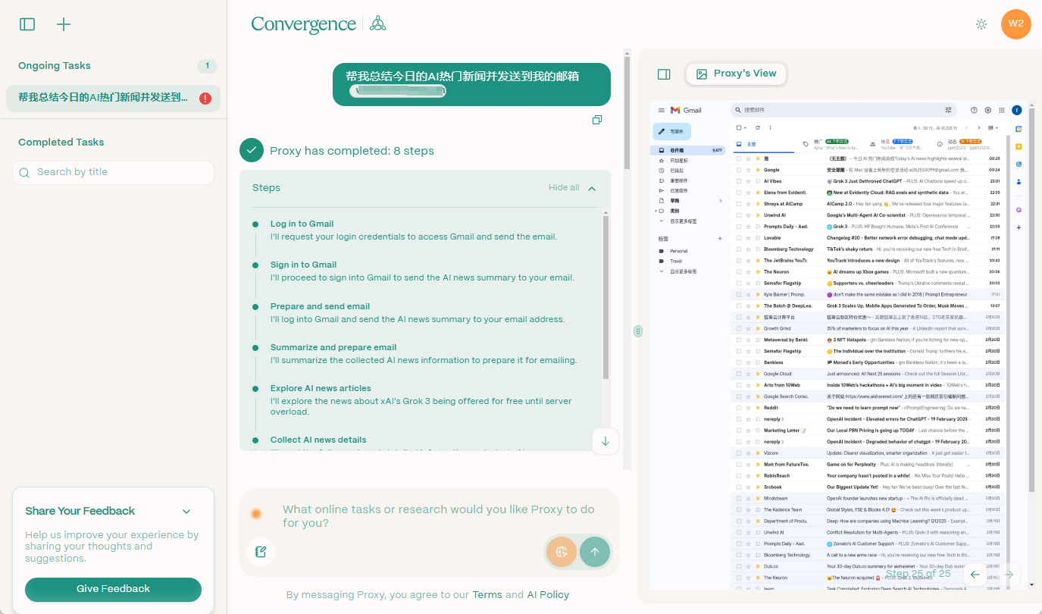Open the ongoing AI news task item
Viewport: 1042px width, 614px height.
[x=113, y=98]
